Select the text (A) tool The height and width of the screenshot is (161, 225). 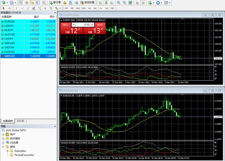click(x=45, y=8)
